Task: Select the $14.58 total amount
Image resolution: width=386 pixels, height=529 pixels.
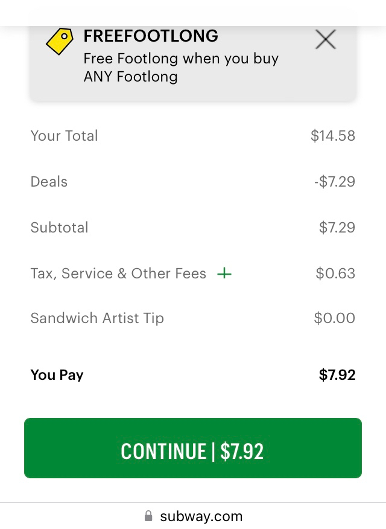Action: [332, 136]
